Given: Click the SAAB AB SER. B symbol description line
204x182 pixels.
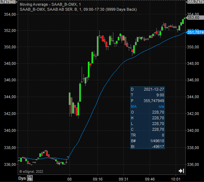Looking at the screenshot, I should 78,9.
